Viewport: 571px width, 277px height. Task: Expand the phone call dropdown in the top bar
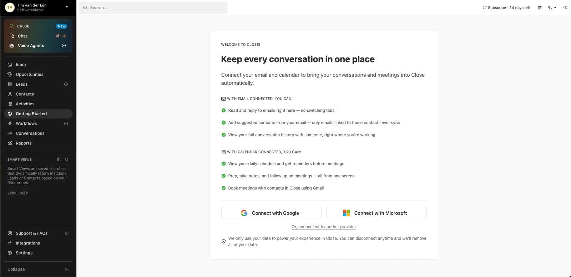coord(552,7)
